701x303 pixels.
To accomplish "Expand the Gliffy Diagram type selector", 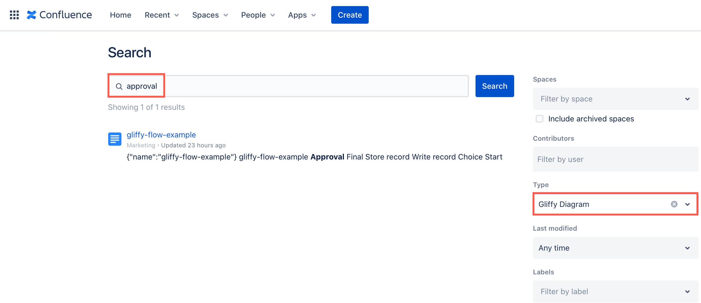I will [x=687, y=204].
